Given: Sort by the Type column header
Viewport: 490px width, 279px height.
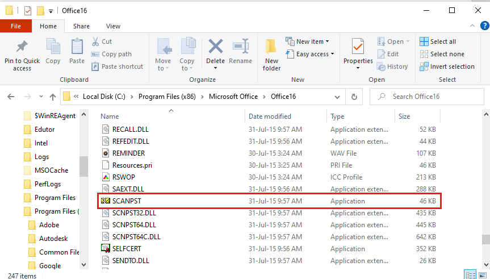Looking at the screenshot, I should (337, 116).
